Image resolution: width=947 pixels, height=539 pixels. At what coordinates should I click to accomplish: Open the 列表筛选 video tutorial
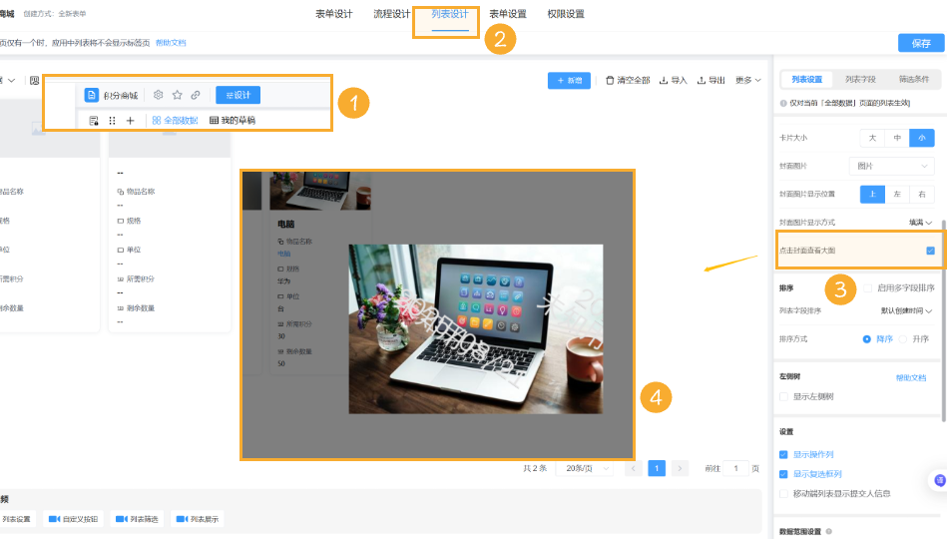137,519
